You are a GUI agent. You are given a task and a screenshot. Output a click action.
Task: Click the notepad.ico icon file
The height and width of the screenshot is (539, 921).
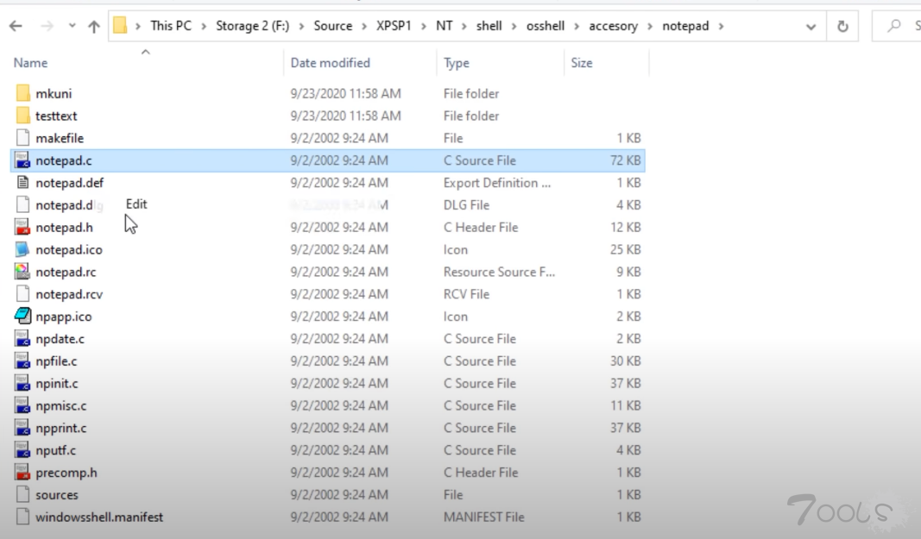coord(23,250)
